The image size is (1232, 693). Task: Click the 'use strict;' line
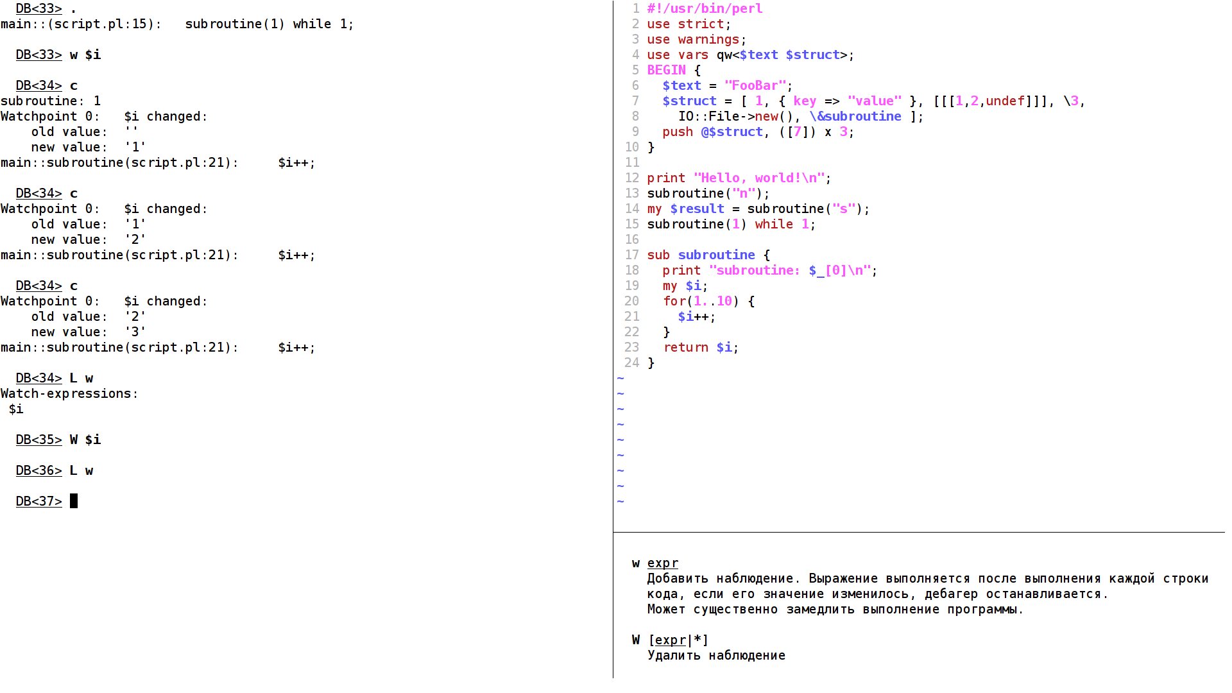pos(689,24)
